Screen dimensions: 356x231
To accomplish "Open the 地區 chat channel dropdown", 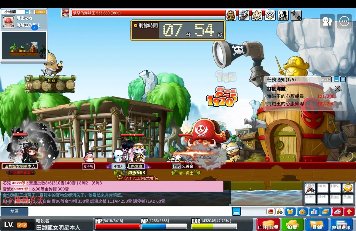I will [x=15, y=211].
